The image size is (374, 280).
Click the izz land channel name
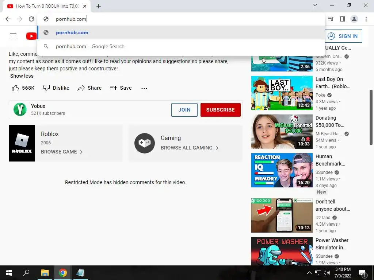point(323,218)
